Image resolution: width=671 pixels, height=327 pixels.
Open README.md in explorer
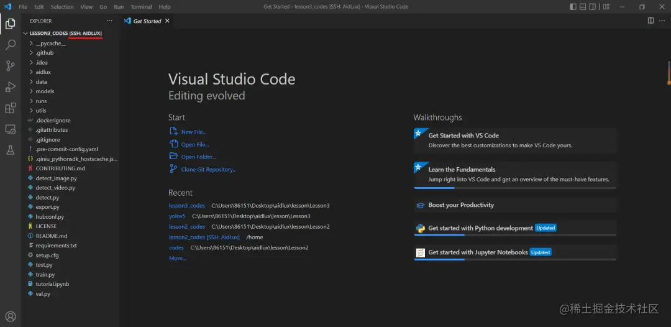(x=71, y=236)
